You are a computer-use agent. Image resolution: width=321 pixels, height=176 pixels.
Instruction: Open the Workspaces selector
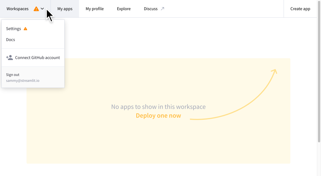17,9
